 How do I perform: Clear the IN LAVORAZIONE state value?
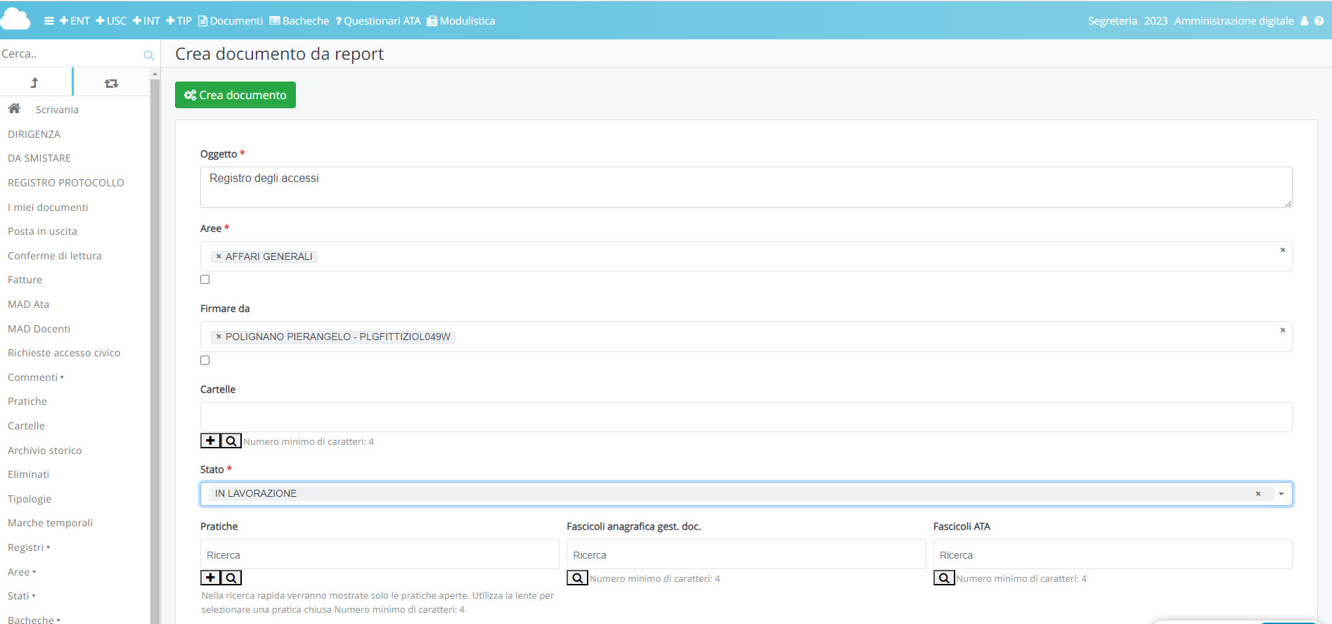pyautogui.click(x=1258, y=494)
